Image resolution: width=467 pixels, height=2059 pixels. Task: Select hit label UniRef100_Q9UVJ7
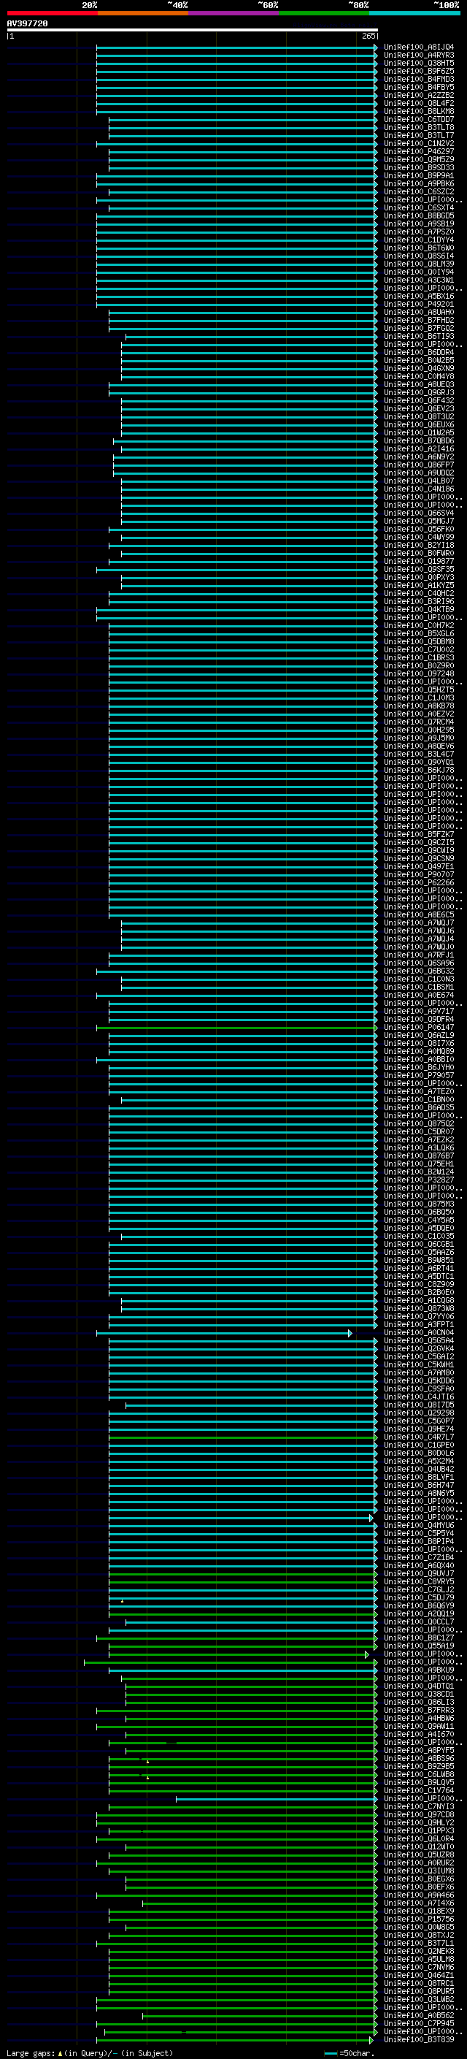coord(419,1573)
